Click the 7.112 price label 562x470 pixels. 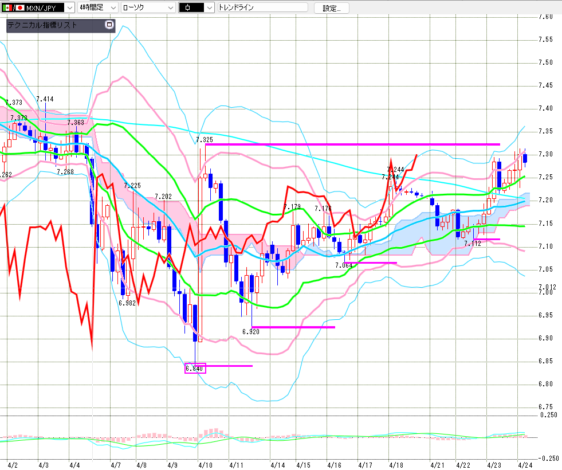coord(473,244)
